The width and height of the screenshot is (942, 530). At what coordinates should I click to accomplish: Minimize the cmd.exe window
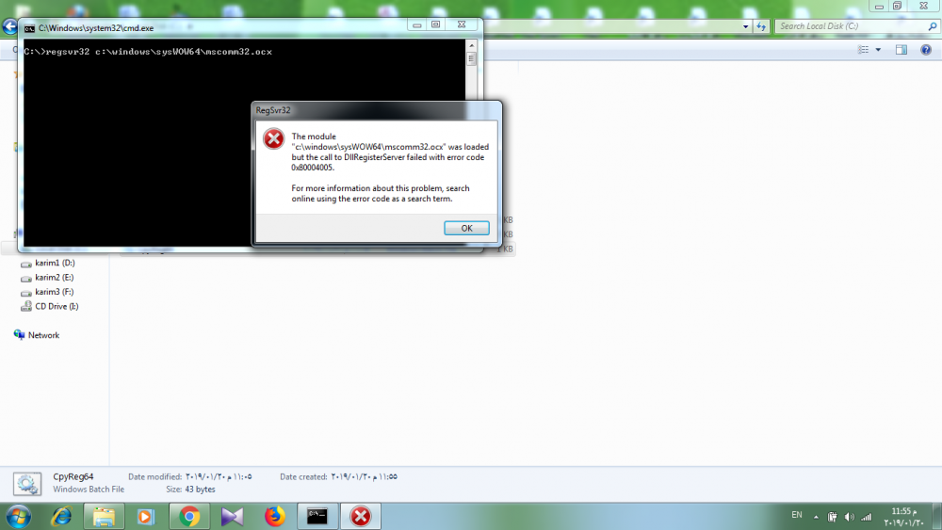(417, 24)
